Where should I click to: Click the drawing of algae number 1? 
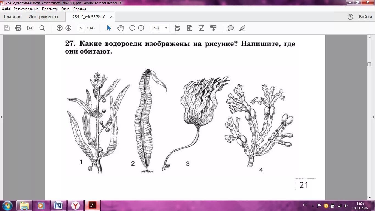(98, 122)
